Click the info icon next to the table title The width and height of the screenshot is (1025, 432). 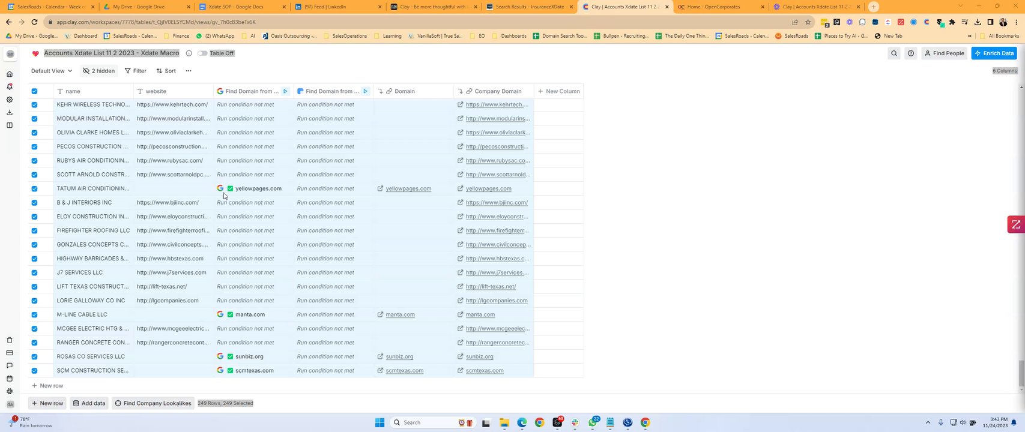click(189, 53)
